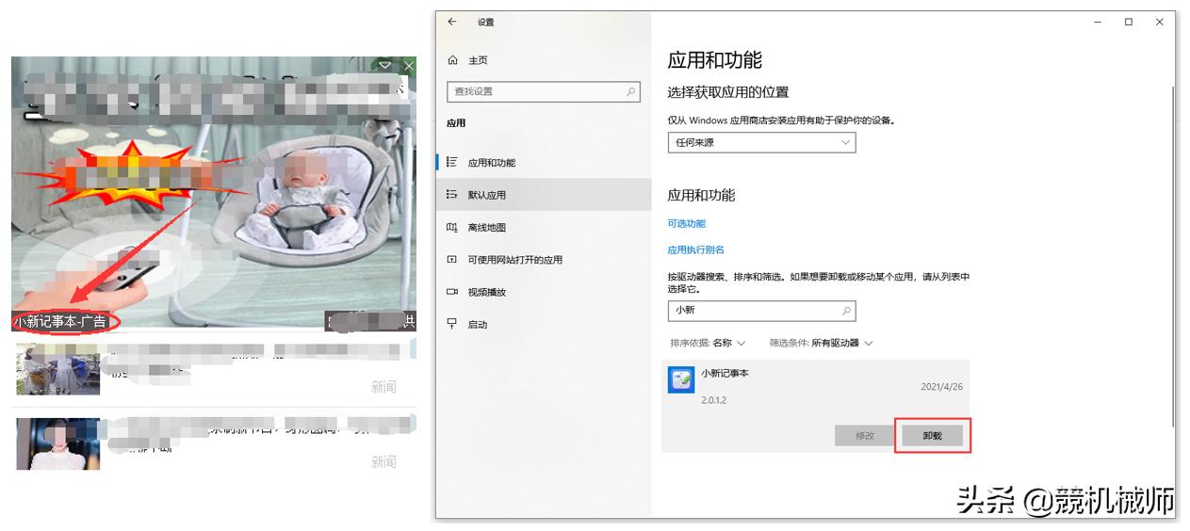Image resolution: width=1190 pixels, height=531 pixels.
Task: Click the app list search field containing 小新
Action: click(761, 311)
